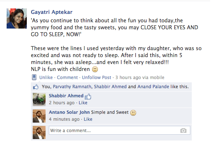
Task: Click the thumbs-up icon beside likes list
Action: click(x=36, y=87)
